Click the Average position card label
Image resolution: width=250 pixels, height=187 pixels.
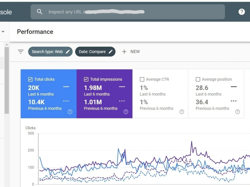tap(217, 79)
